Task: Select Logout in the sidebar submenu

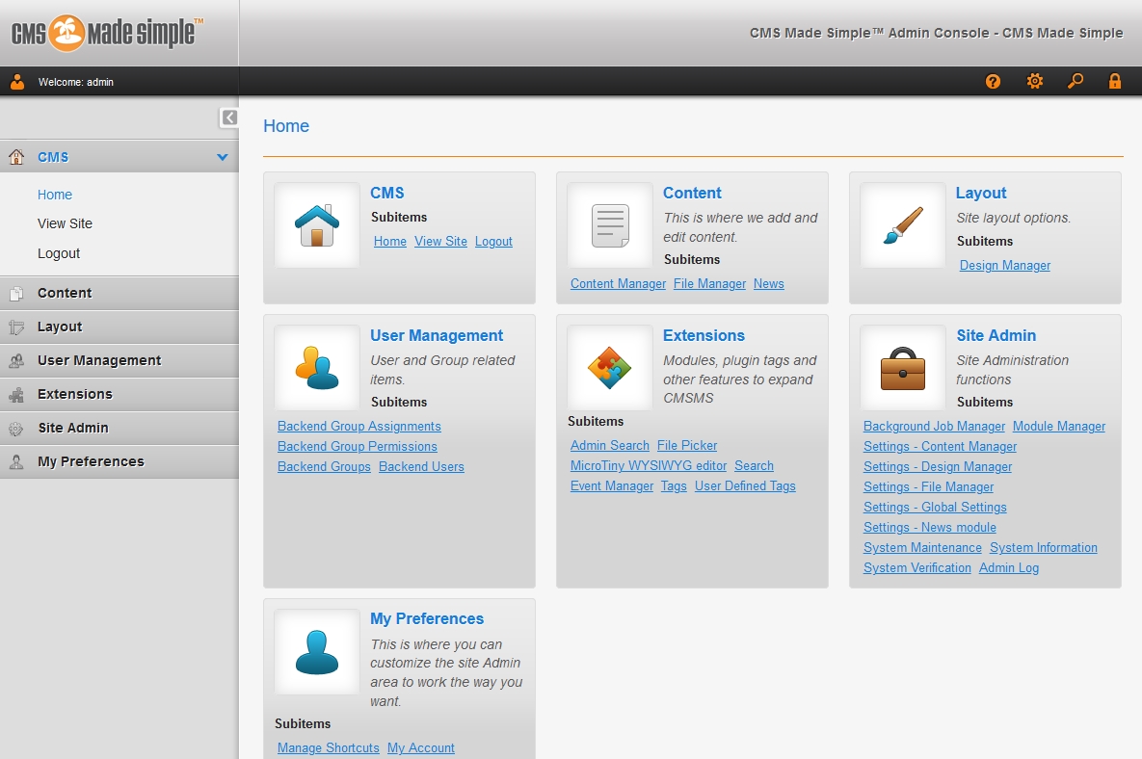Action: tap(58, 254)
